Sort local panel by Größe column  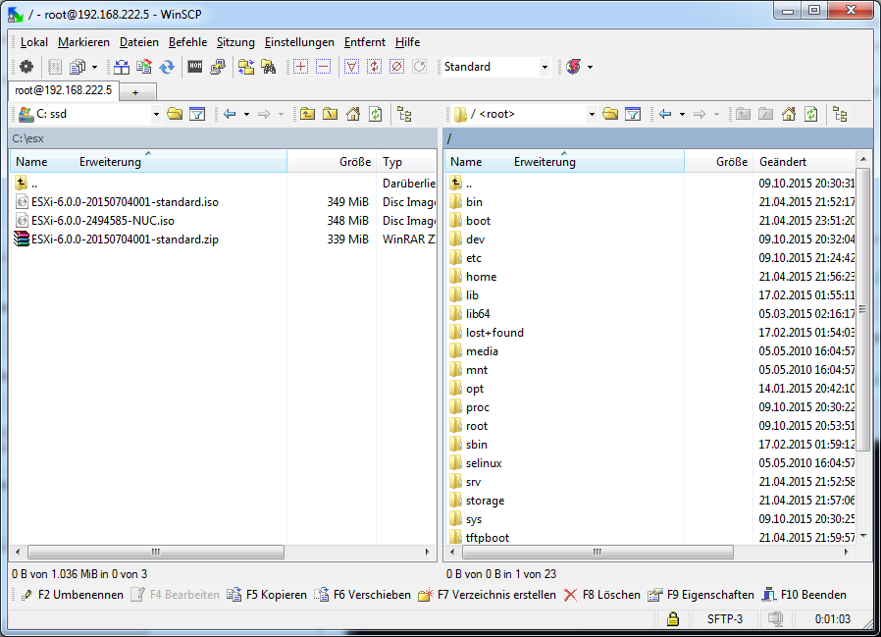click(332, 162)
